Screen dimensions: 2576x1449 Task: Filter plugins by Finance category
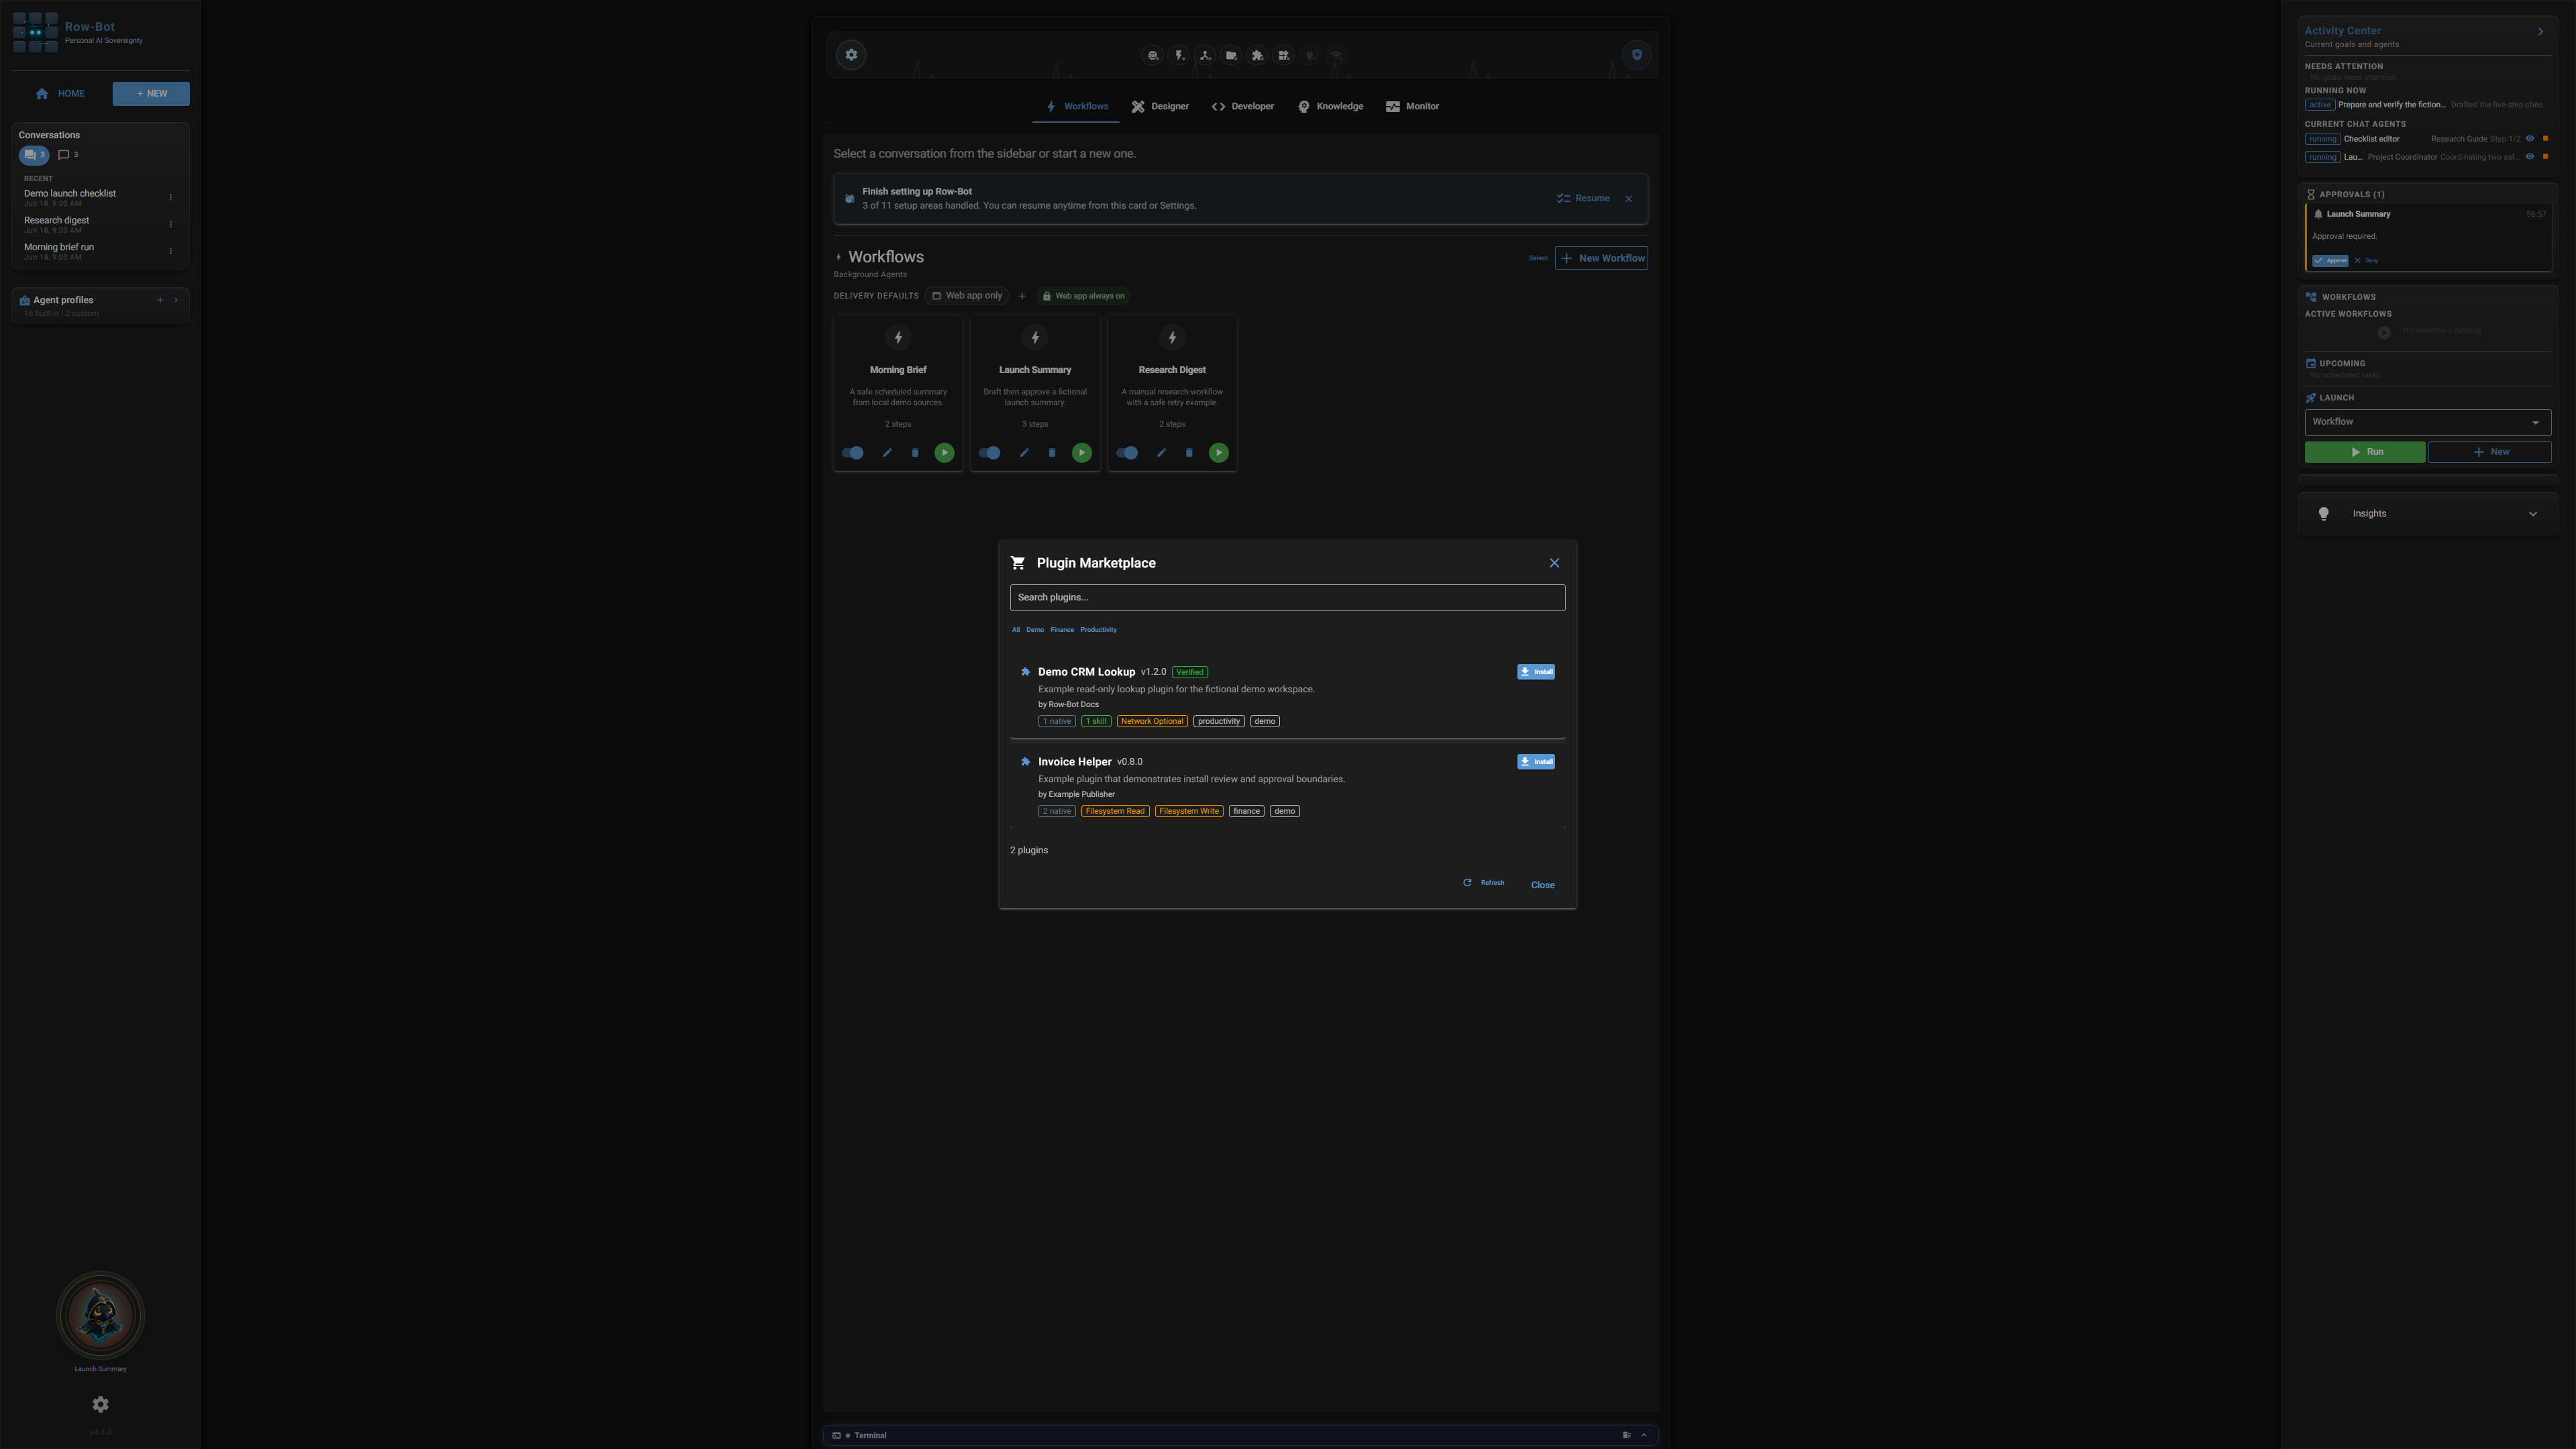tap(1062, 630)
